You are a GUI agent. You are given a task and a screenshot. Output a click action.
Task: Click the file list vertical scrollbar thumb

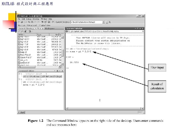pyautogui.click(x=63, y=53)
